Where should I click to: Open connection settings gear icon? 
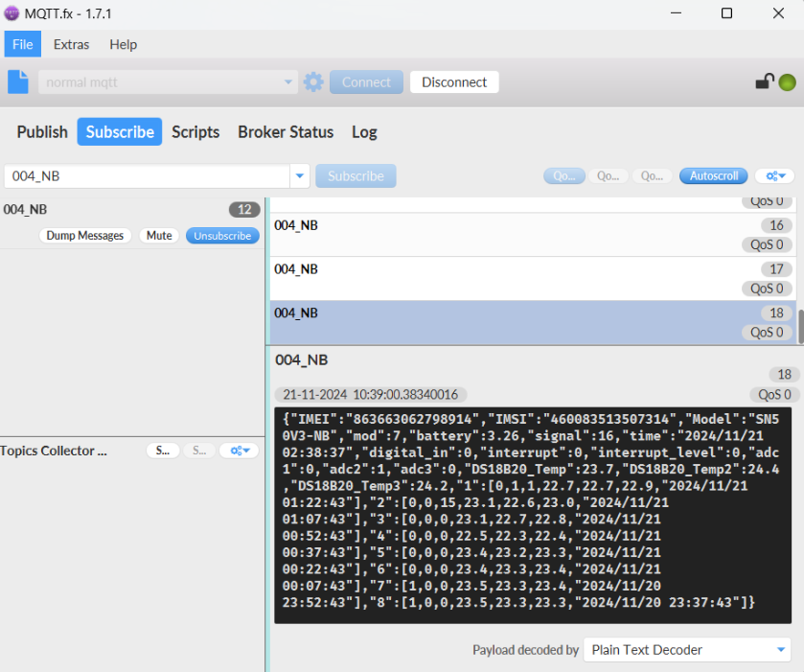click(x=313, y=82)
